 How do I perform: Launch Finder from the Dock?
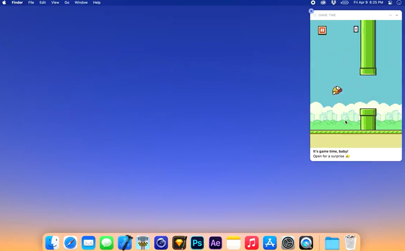[x=52, y=243]
